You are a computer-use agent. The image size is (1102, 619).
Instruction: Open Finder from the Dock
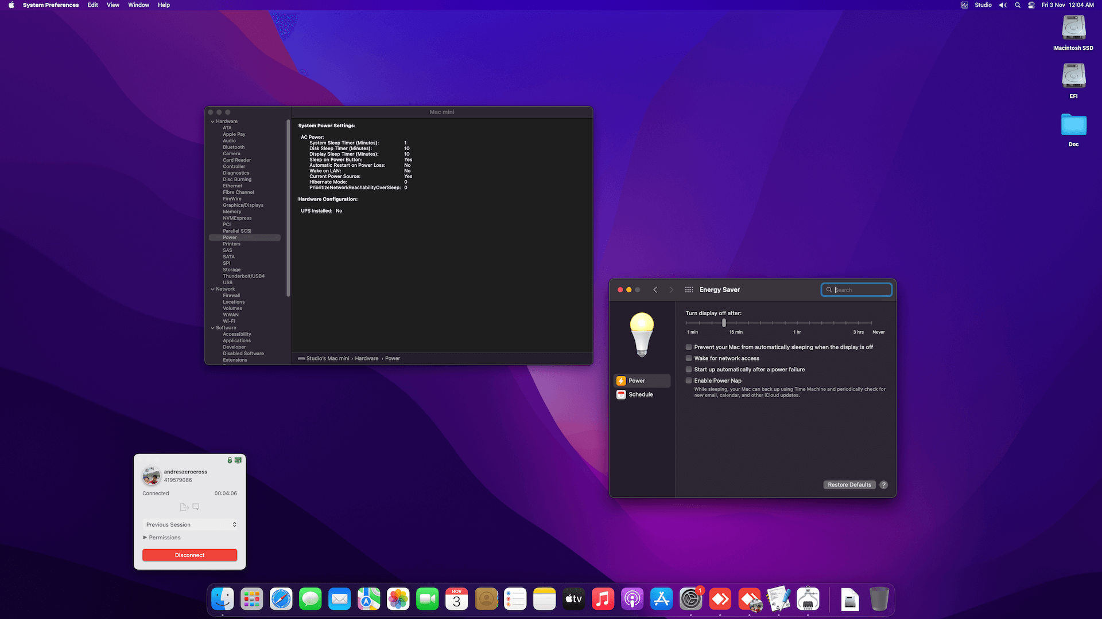pyautogui.click(x=223, y=600)
